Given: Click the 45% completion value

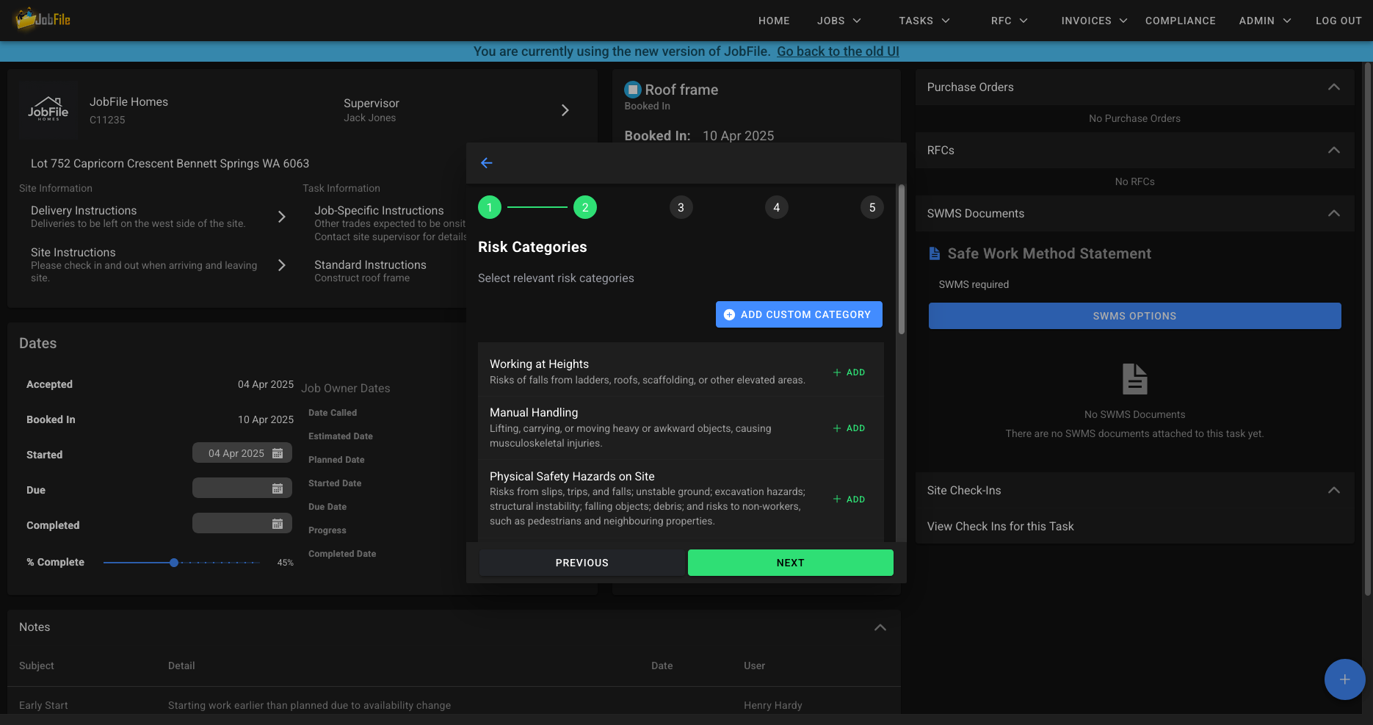Looking at the screenshot, I should 285,563.
